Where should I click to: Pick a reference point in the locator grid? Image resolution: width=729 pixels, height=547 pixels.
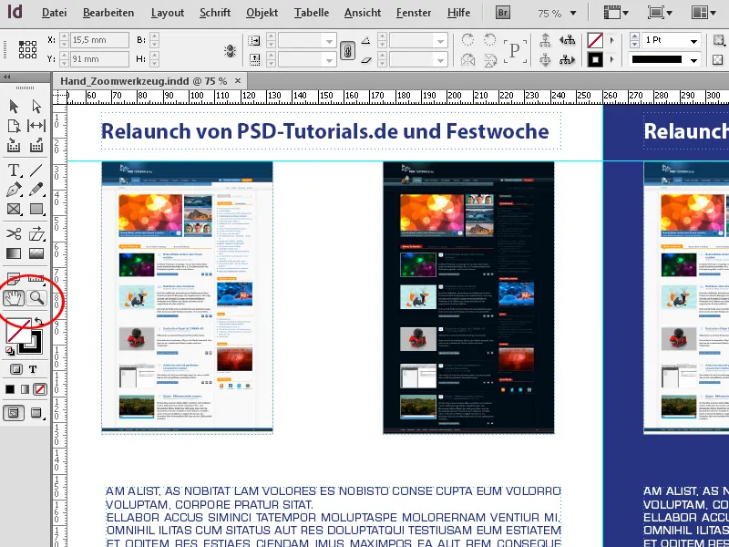tap(27, 50)
